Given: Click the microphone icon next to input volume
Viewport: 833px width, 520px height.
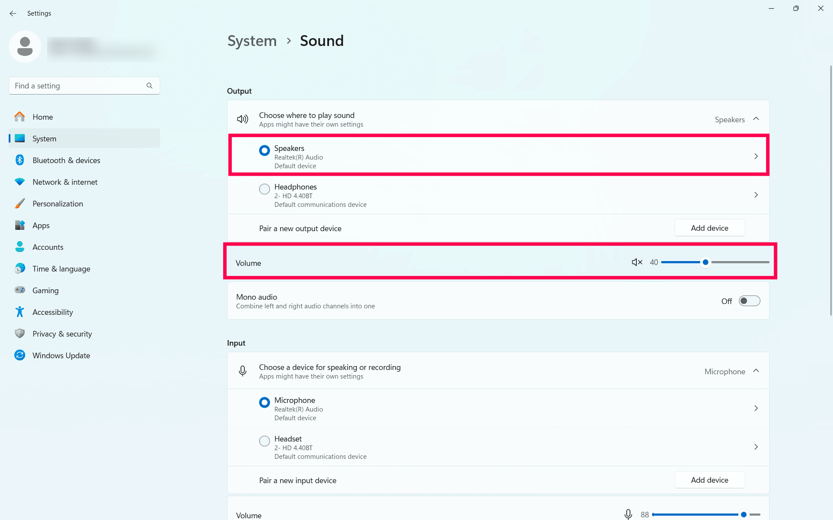Looking at the screenshot, I should click(x=628, y=514).
